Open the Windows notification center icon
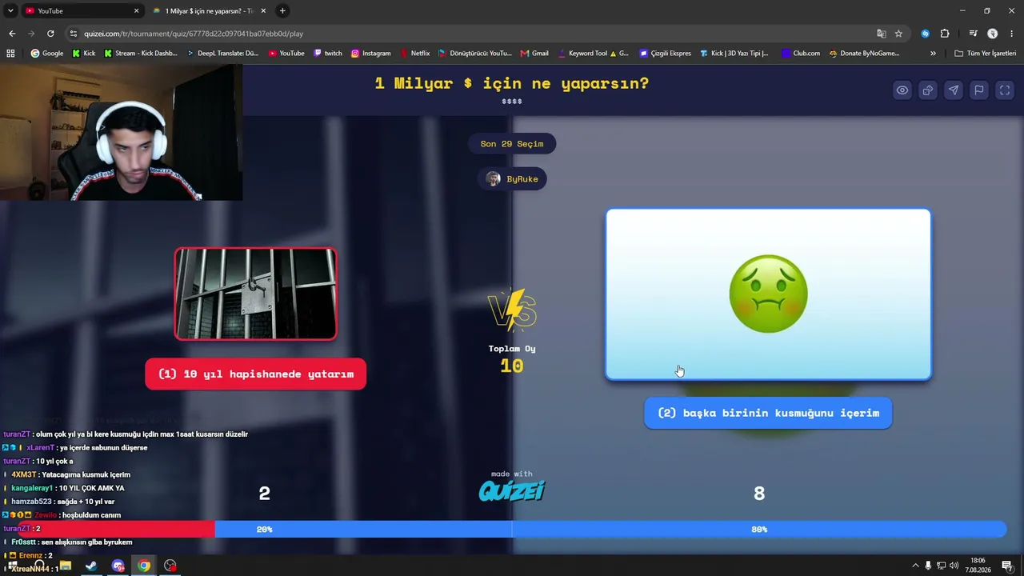Screen dimensions: 1024x576 pyautogui.click(x=1007, y=566)
